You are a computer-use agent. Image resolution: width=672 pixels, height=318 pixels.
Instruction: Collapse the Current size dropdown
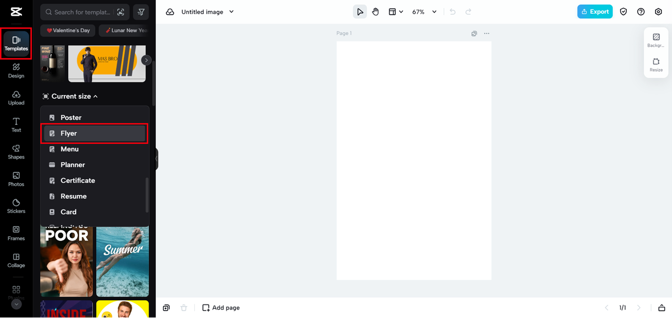70,97
